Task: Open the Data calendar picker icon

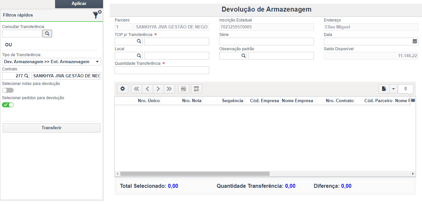Action: [x=415, y=41]
